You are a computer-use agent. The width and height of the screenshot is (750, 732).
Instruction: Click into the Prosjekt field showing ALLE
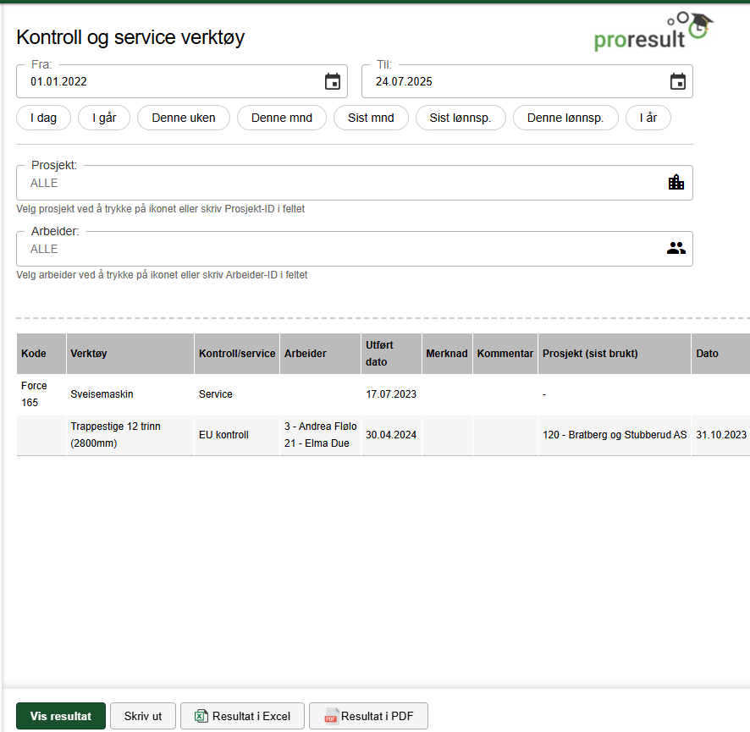[x=355, y=183]
